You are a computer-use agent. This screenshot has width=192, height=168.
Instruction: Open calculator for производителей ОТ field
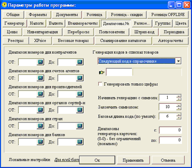click(40, 94)
